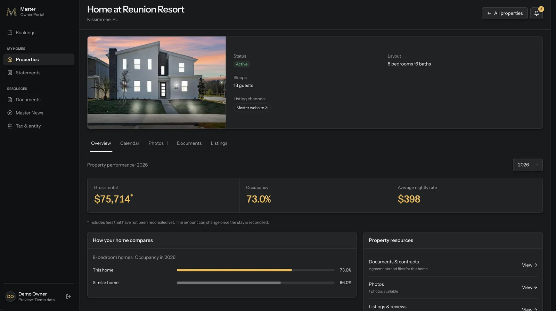Go back with All properties button

point(505,13)
